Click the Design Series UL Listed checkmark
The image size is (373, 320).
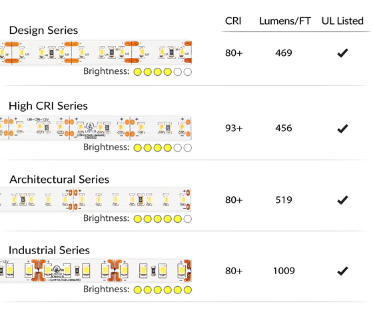pyautogui.click(x=342, y=53)
